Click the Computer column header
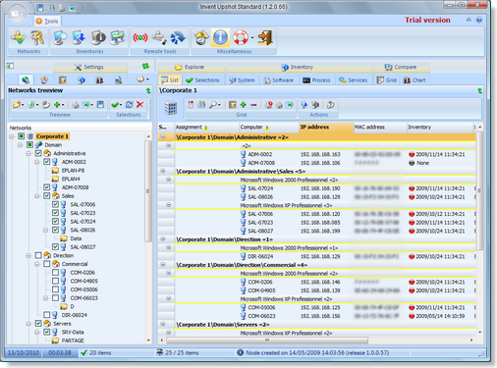 coord(269,127)
